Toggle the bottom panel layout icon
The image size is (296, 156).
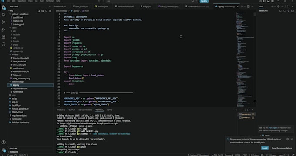pos(268,1)
